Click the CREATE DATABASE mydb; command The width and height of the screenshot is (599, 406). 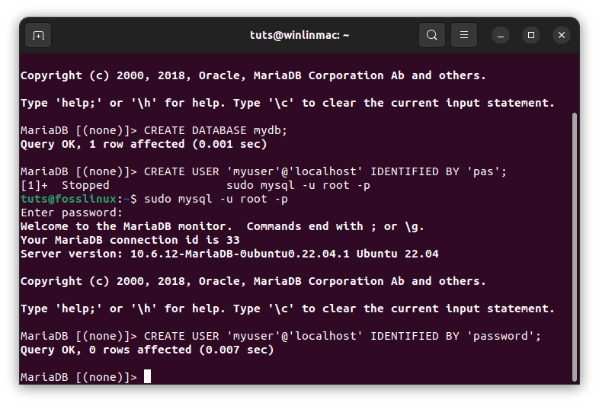coord(216,130)
